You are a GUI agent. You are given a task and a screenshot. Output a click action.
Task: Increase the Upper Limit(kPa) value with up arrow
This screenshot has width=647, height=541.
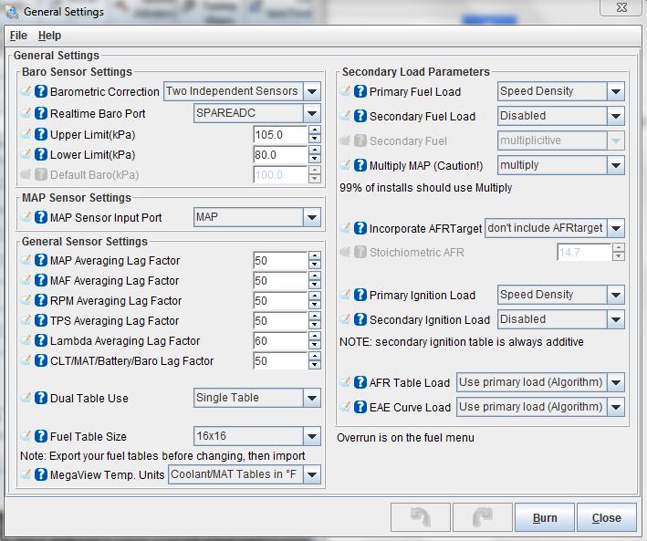coord(315,130)
